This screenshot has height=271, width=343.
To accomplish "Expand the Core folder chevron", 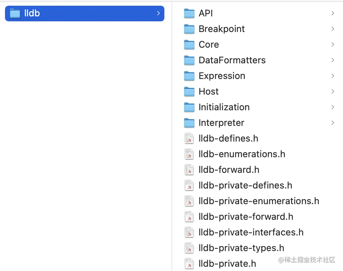I will (333, 44).
